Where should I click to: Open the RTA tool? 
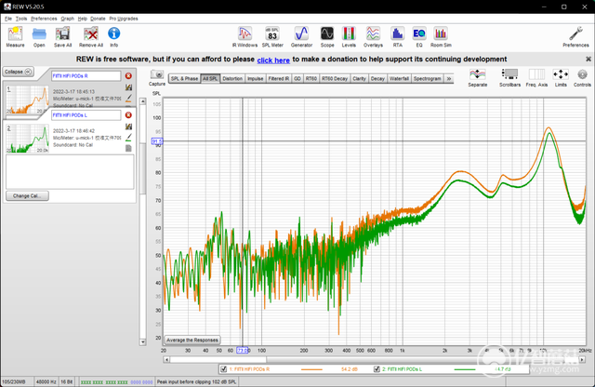point(397,37)
